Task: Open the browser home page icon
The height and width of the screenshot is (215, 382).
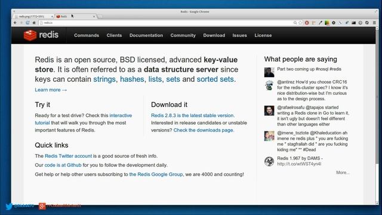Action: 34,23
